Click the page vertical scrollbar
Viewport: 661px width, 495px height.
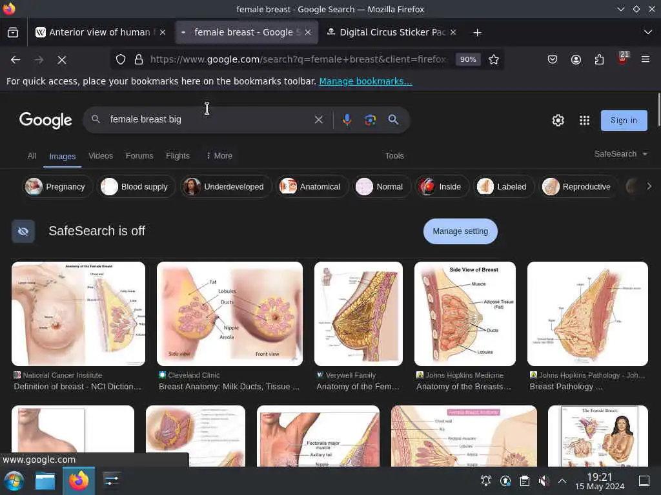point(658,110)
